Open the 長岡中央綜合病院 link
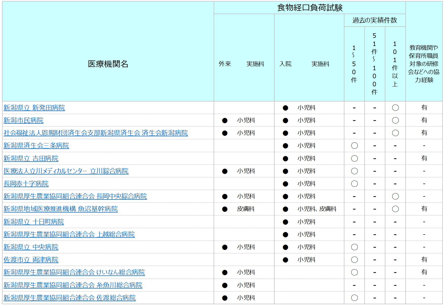The width and height of the screenshot is (445, 307). click(x=75, y=196)
